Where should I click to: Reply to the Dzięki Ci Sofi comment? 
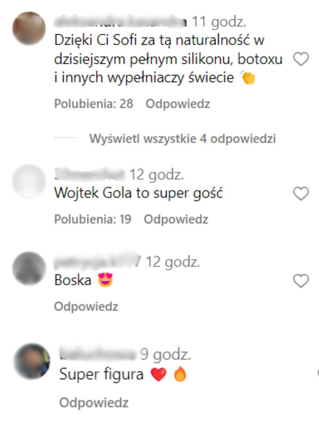tap(178, 104)
